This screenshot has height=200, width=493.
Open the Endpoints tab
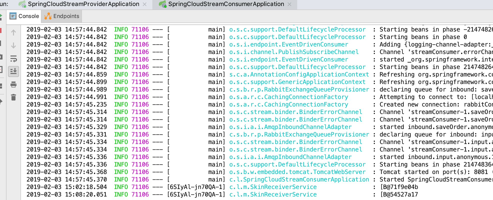tap(62, 16)
